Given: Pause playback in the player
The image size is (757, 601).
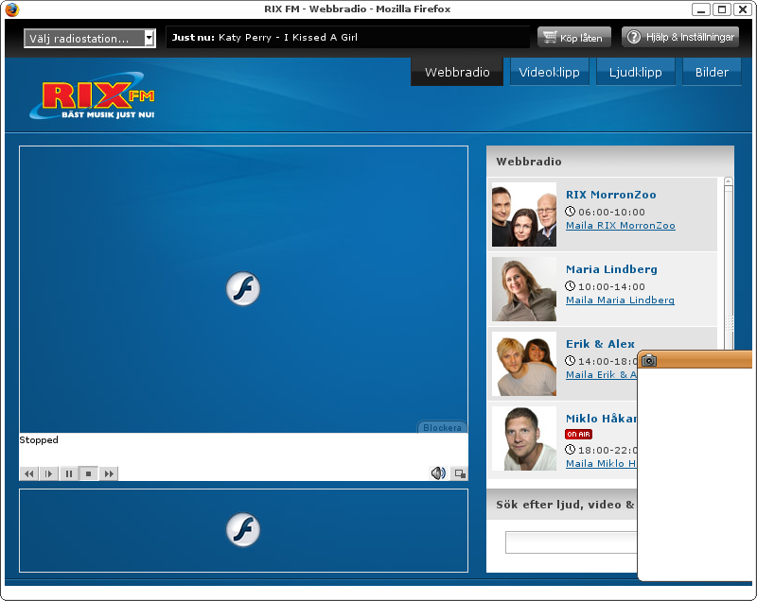Looking at the screenshot, I should coord(68,473).
